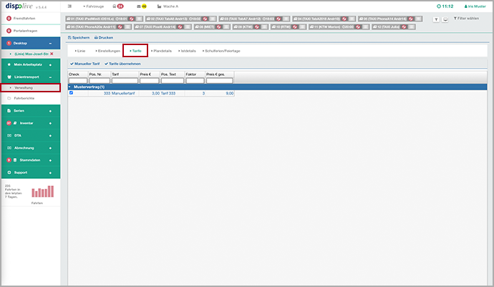Click the list icon on 09 (KTW) chip

(264, 26)
